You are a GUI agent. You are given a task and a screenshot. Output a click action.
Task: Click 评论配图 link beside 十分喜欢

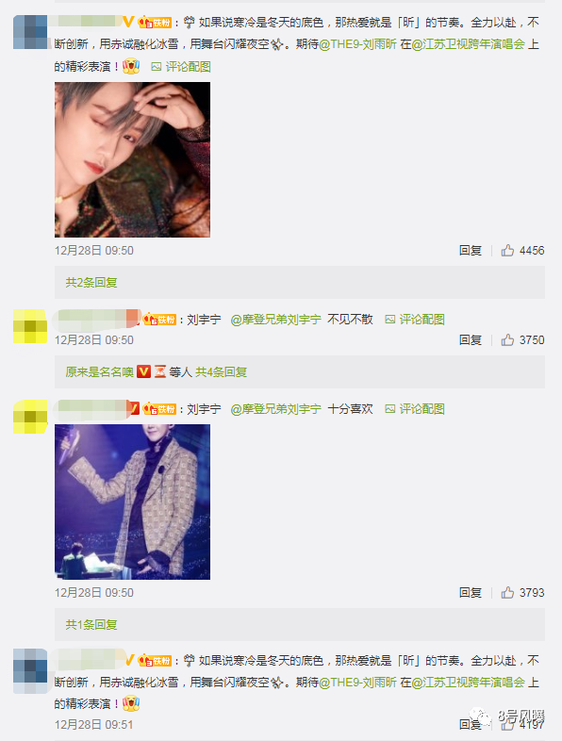[x=415, y=409]
